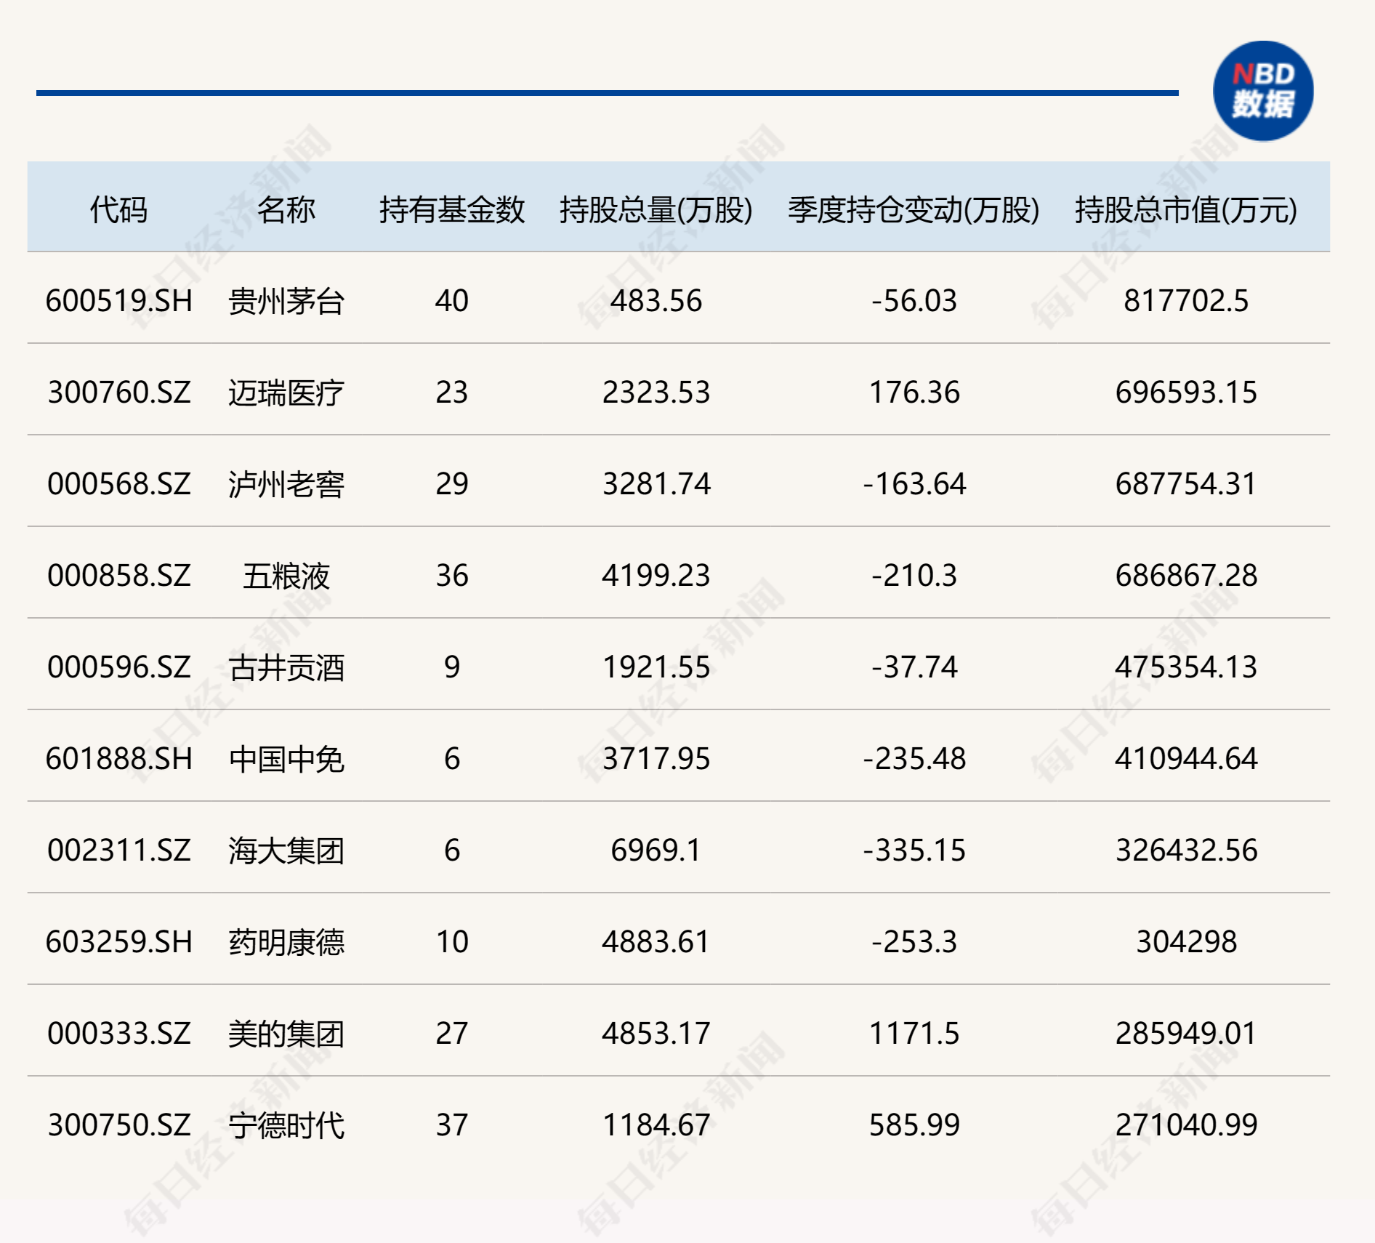1375x1243 pixels.
Task: Select market value 326432.56
Action: click(x=1186, y=850)
